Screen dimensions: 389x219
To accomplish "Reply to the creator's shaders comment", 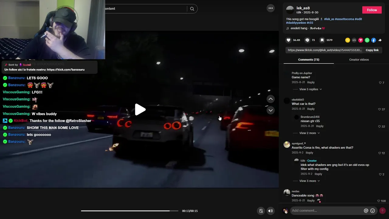I will click(318, 174).
